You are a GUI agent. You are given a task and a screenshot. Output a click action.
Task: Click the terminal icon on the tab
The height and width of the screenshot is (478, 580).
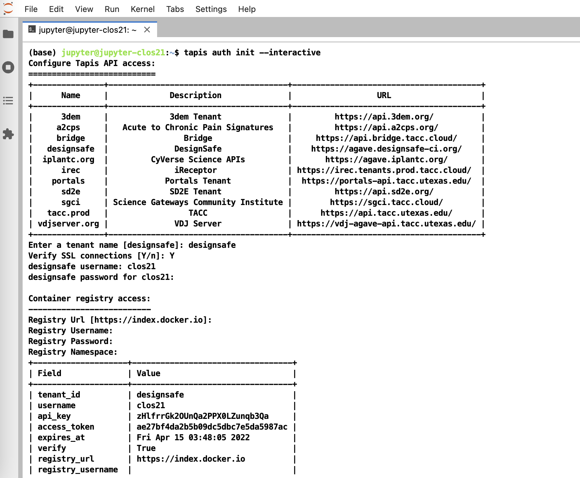click(32, 30)
